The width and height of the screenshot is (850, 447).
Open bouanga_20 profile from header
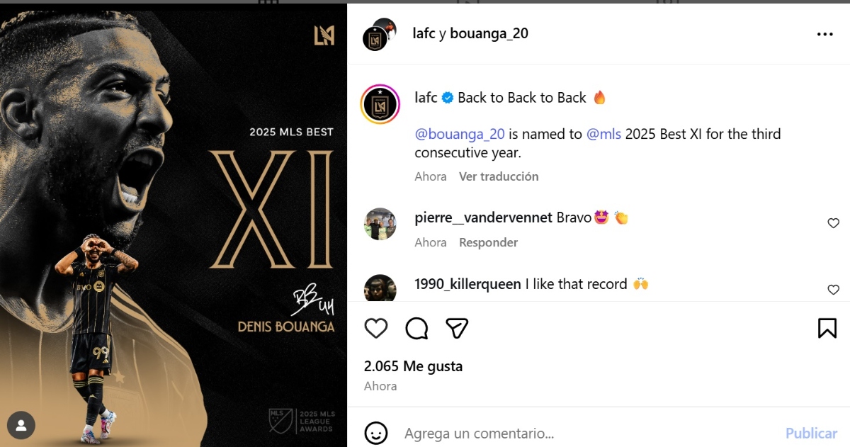(489, 33)
